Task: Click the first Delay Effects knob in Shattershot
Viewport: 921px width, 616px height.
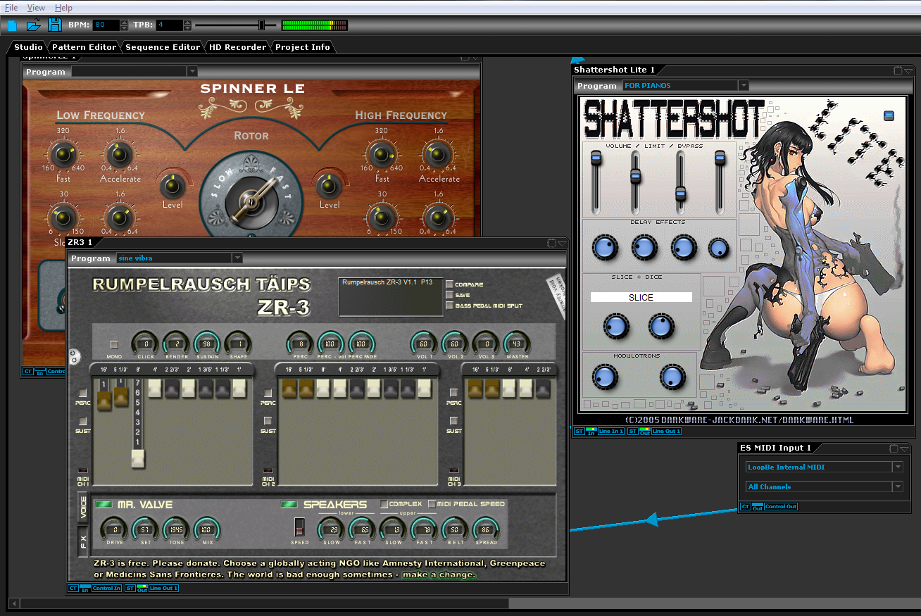Action: coord(604,248)
